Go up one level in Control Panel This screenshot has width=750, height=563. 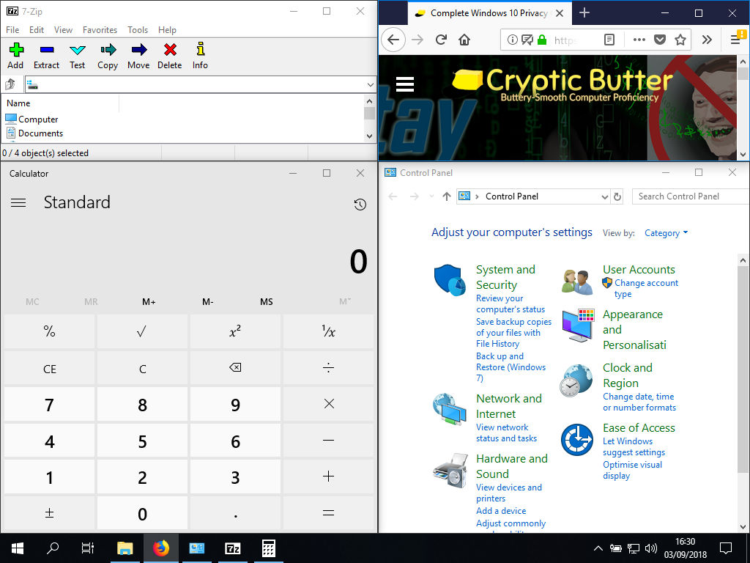pos(446,196)
